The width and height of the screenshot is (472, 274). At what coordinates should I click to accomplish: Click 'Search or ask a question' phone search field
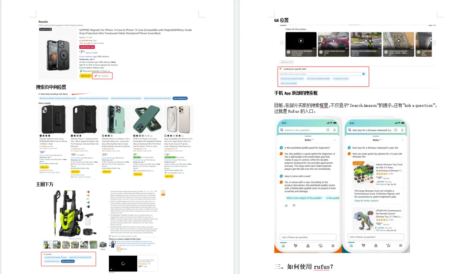(308, 130)
